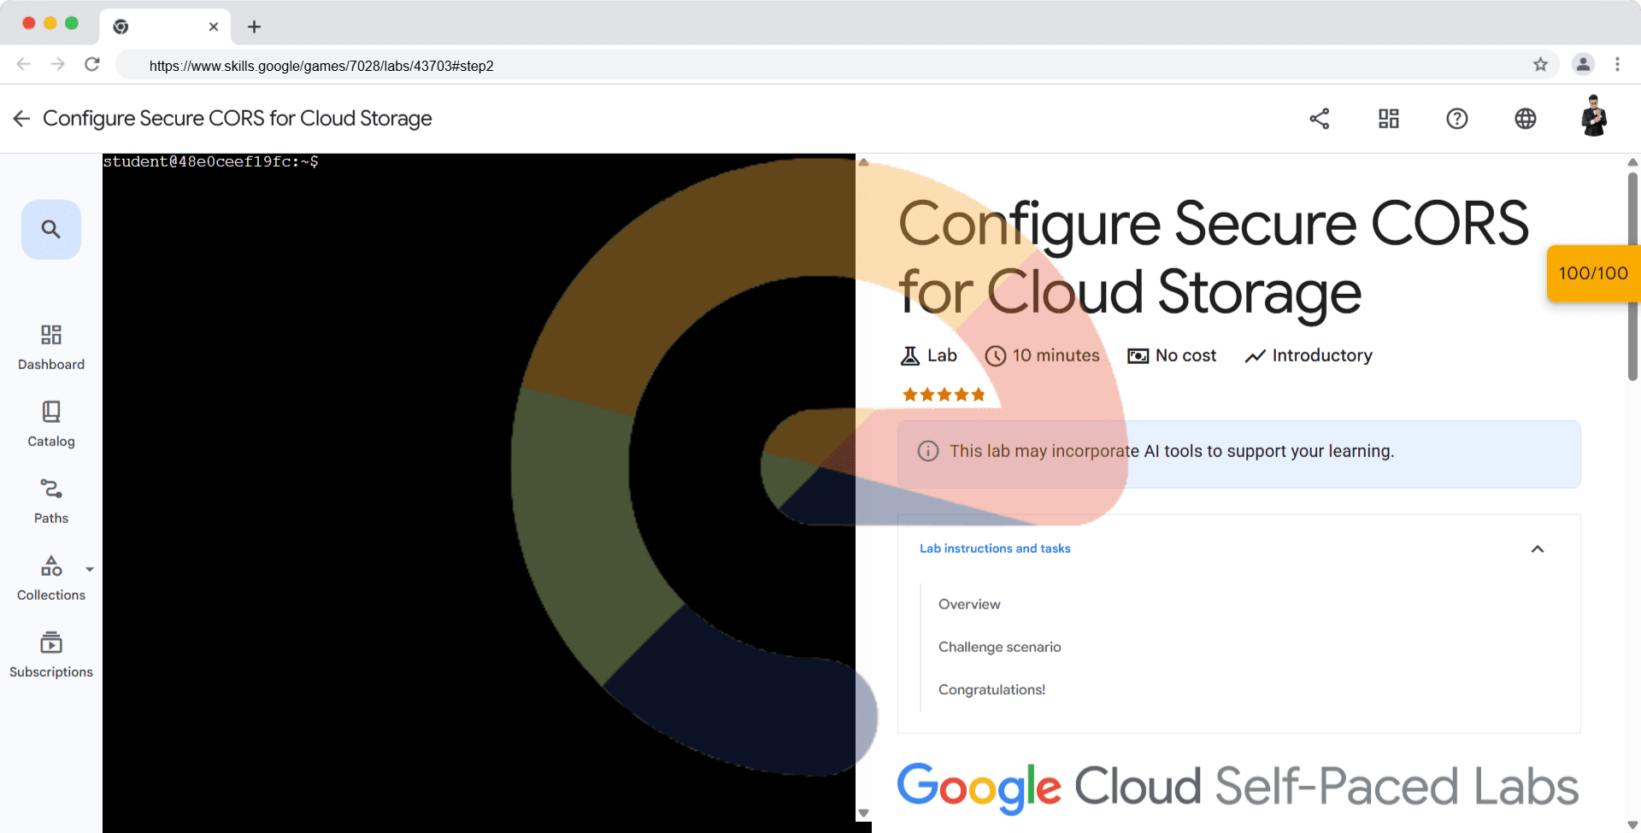Click the search button in the sidebar
1641x833 pixels.
tap(51, 229)
